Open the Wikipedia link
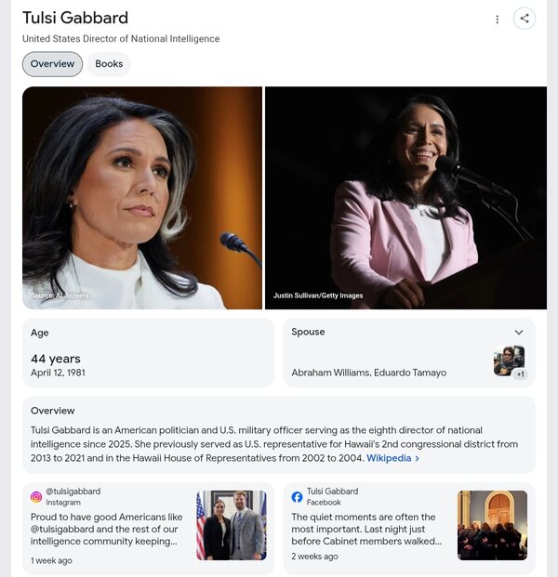Screen dimensions: 558x577 pyautogui.click(x=389, y=458)
